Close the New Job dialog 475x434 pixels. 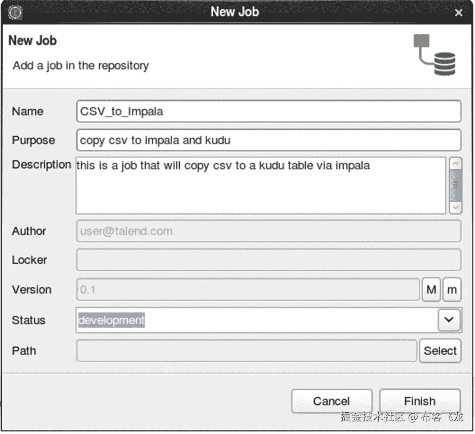tap(458, 13)
